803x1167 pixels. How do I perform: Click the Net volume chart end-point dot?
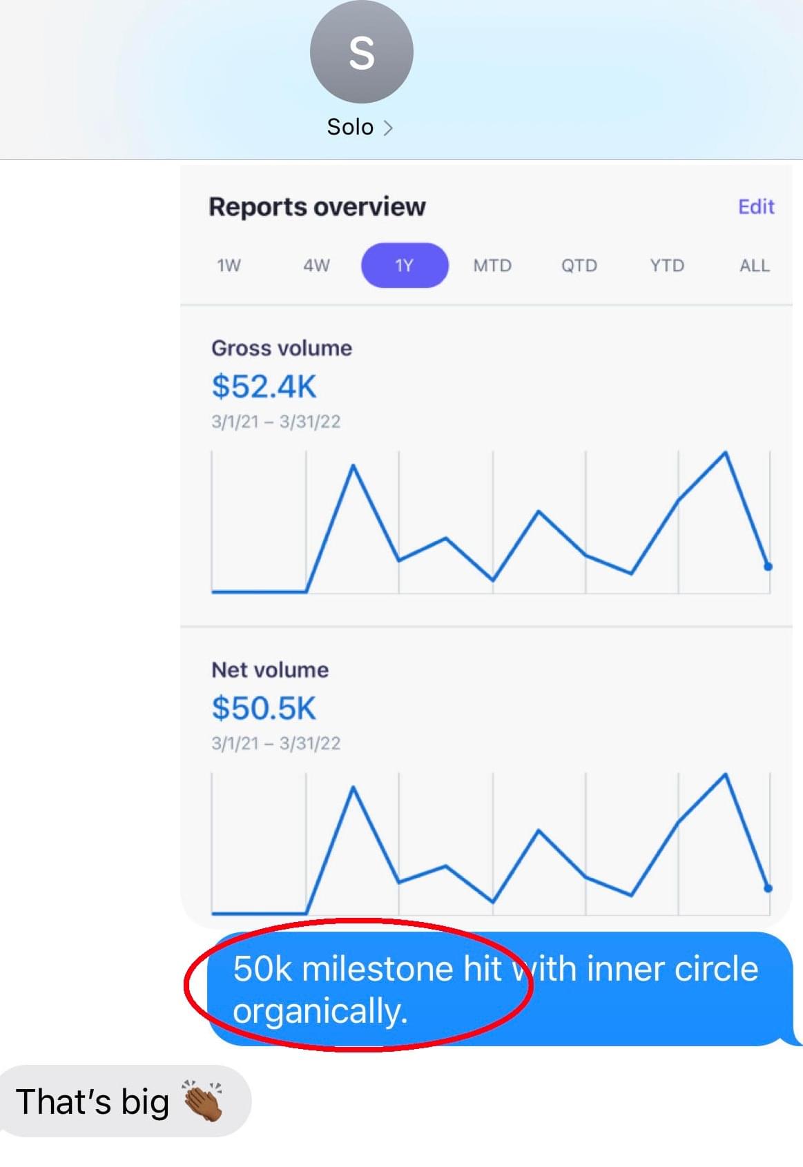[x=768, y=888]
